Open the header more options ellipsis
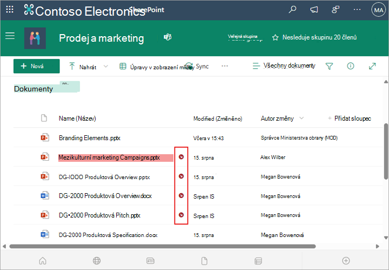This screenshot has height=270, width=389. tap(357, 10)
